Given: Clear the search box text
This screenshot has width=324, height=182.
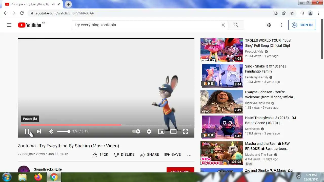Looking at the screenshot, I should coord(223,25).
